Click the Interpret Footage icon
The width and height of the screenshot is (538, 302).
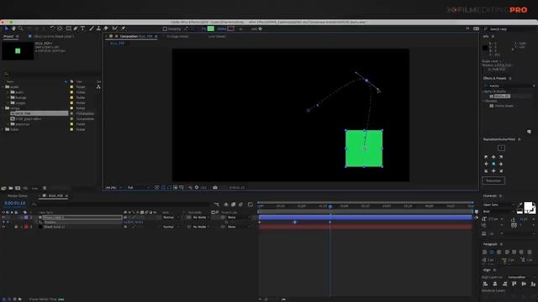point(3,188)
